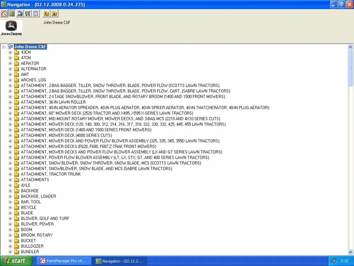Collapse the John Deere C&F root node
The height and width of the screenshot is (266, 354).
[x=4, y=47]
